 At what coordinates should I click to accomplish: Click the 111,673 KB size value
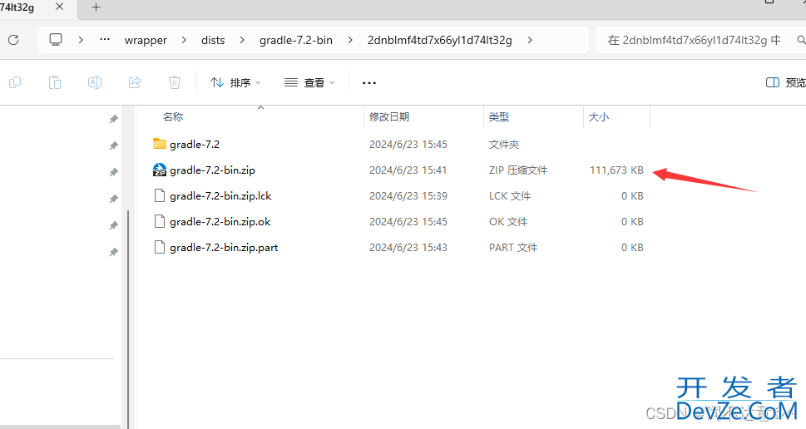[x=616, y=170]
